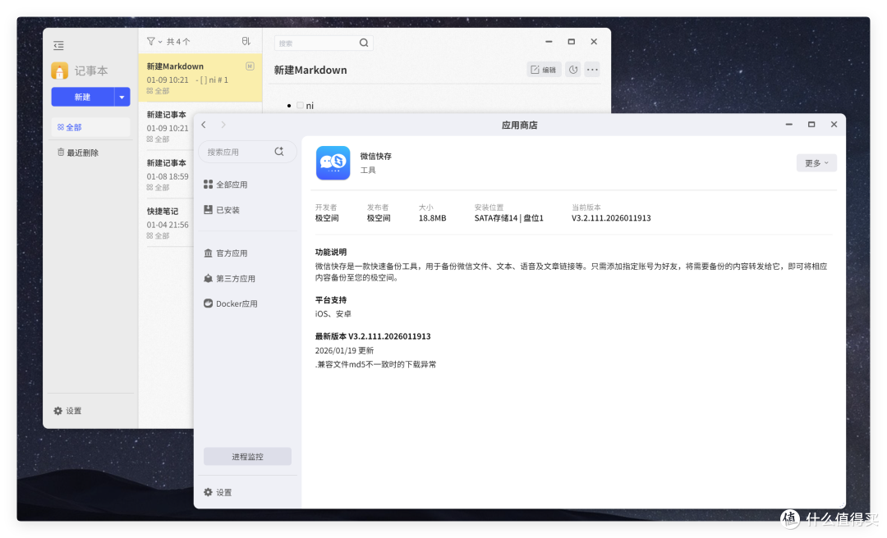Click the 功能说明 heading
This screenshot has width=887, height=538.
(331, 252)
